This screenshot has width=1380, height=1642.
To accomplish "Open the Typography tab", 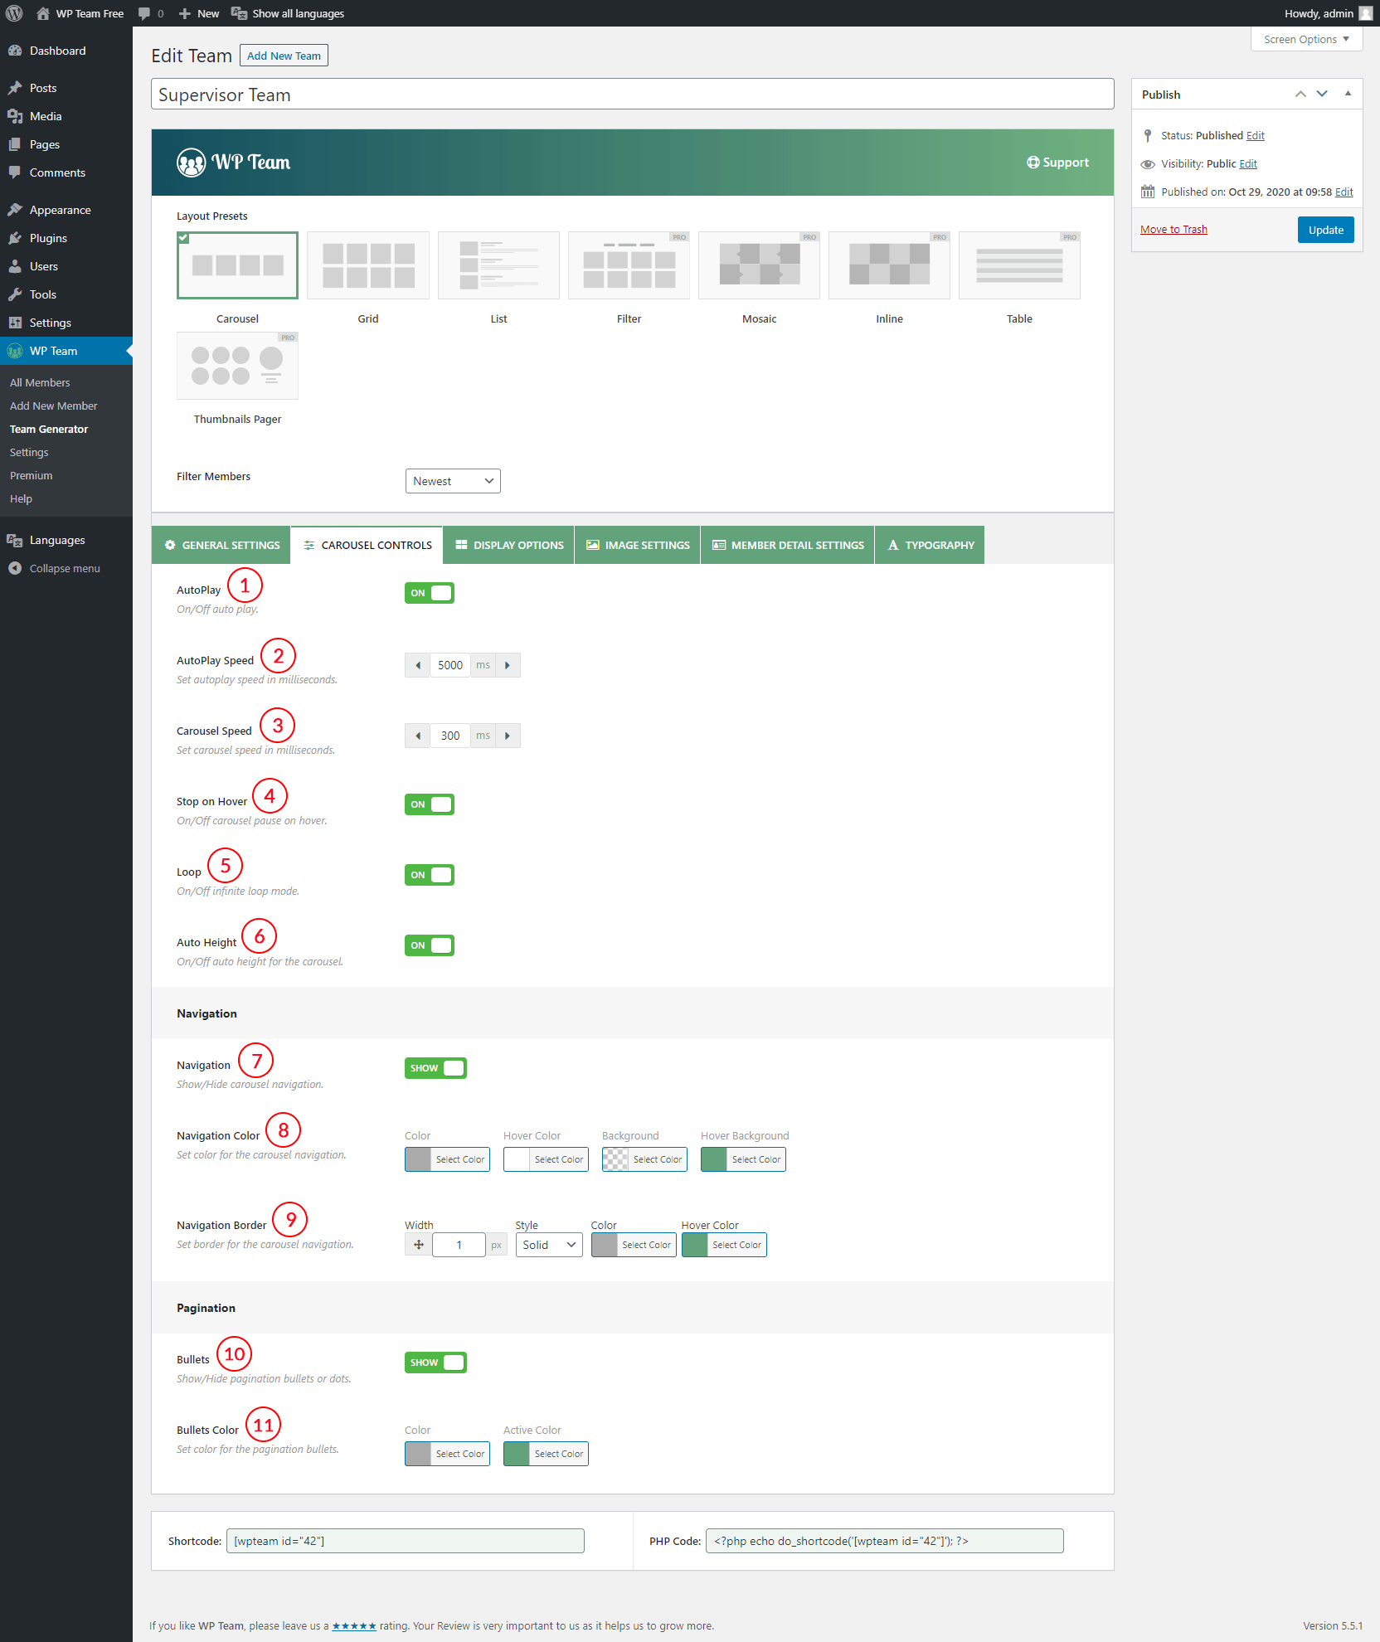I will point(930,545).
